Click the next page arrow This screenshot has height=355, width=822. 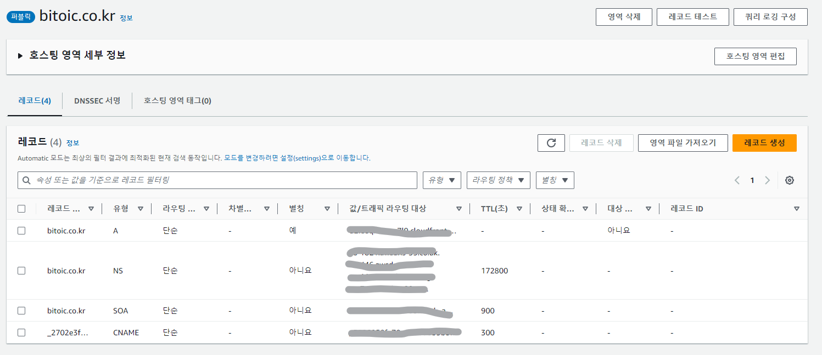tap(767, 180)
